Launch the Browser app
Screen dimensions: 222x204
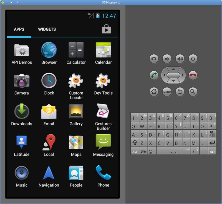pyautogui.click(x=49, y=53)
